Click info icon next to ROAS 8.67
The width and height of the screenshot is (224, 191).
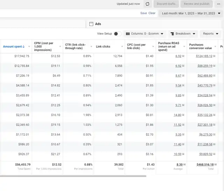point(183,75)
